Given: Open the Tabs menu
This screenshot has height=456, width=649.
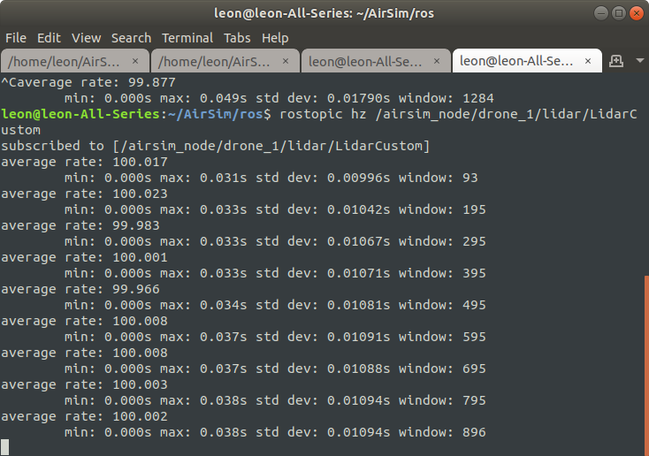Looking at the screenshot, I should [237, 38].
